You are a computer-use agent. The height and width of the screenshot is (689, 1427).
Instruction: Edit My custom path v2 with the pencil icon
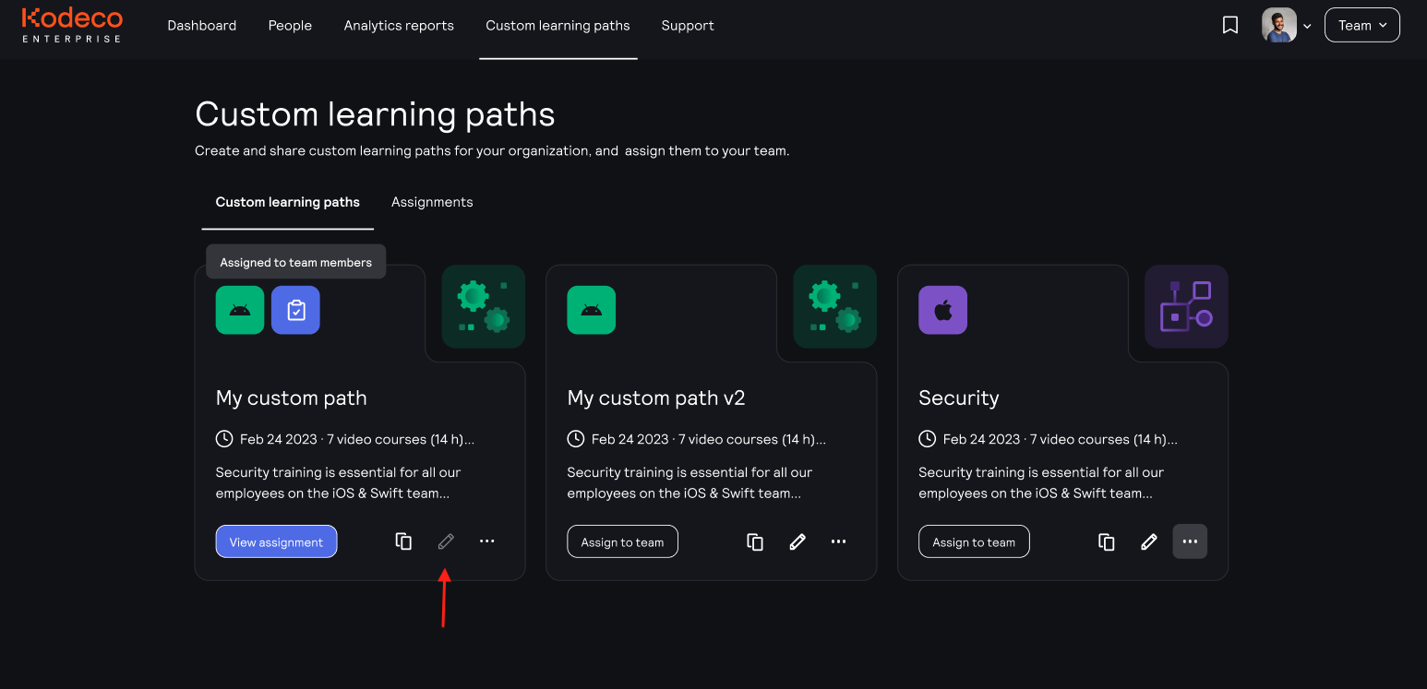click(x=797, y=541)
